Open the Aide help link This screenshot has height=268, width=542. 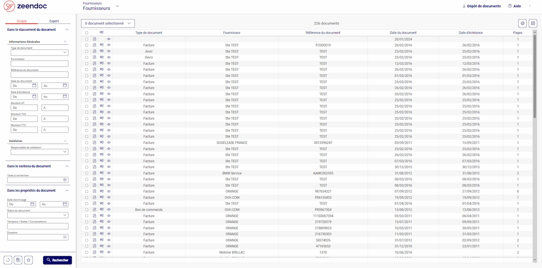514,6
